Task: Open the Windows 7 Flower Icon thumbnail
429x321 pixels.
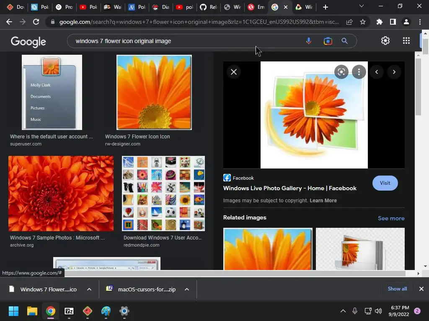Action: [154, 92]
